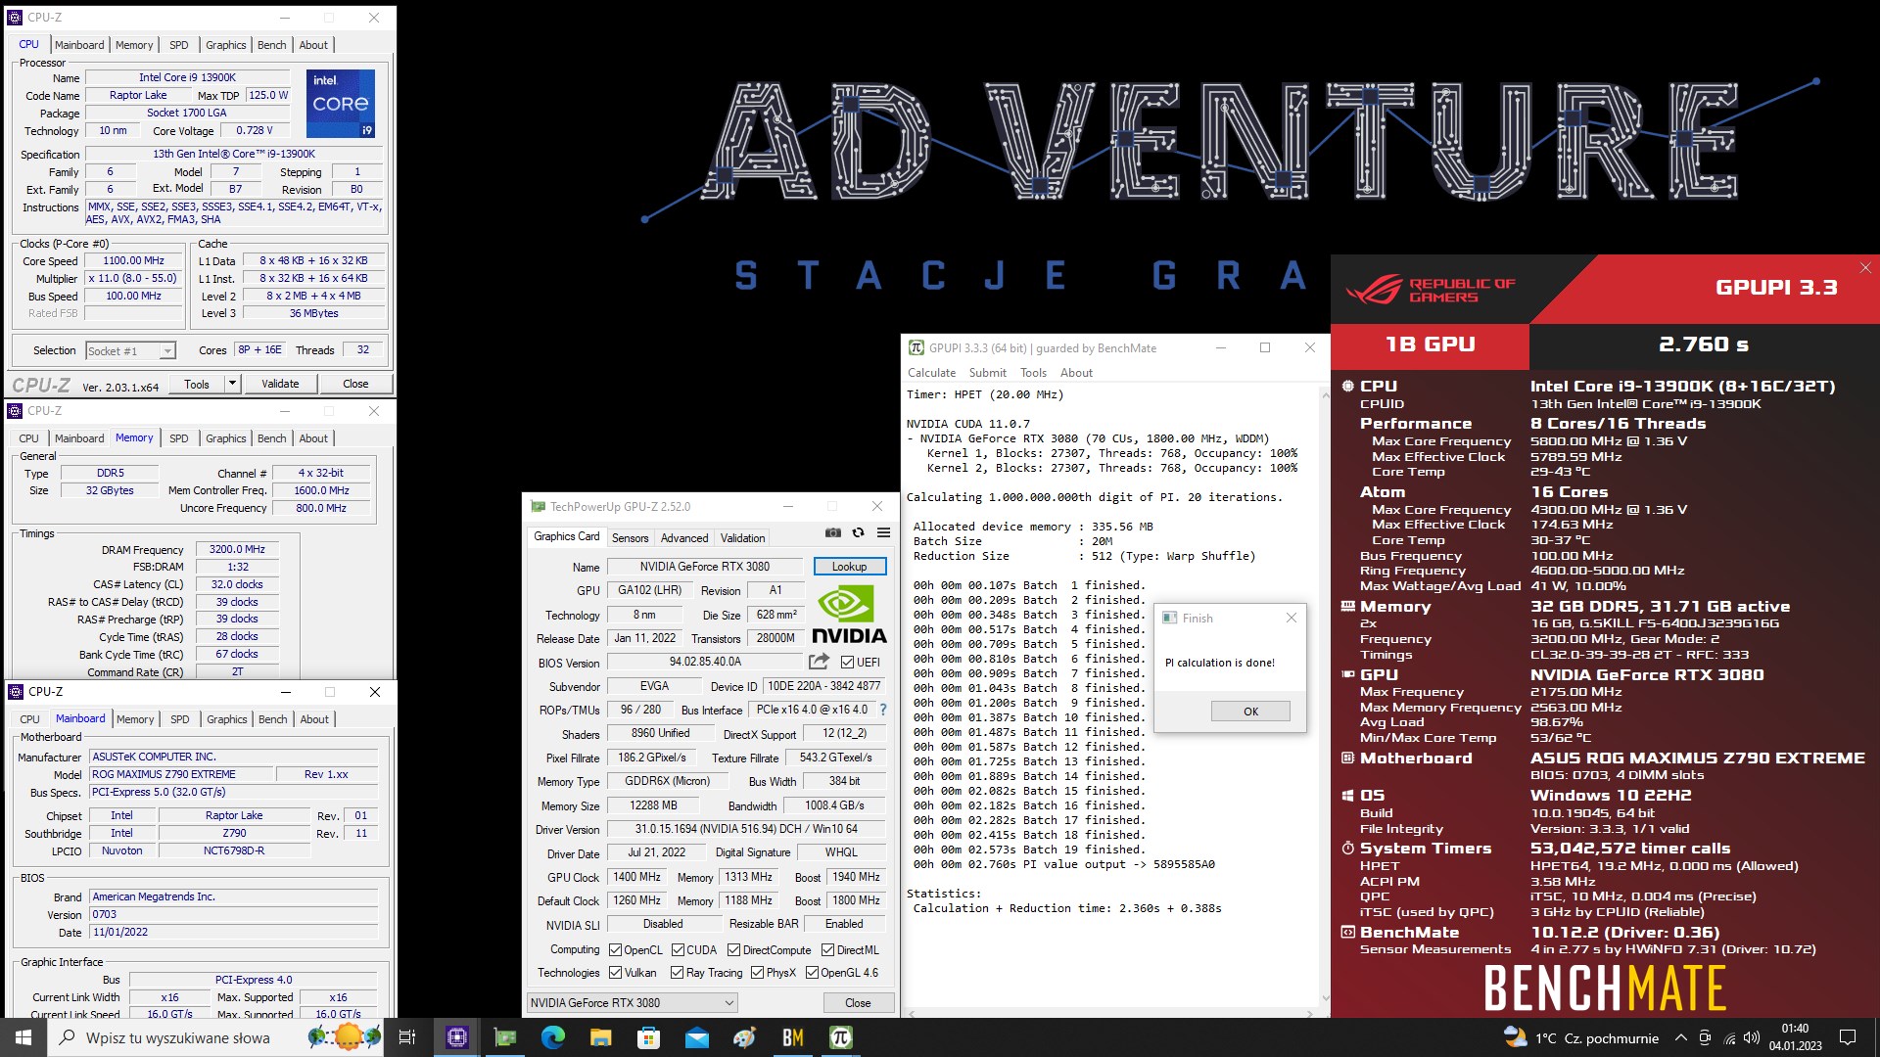Click the Windows search box on the taskbar
The image size is (1880, 1057).
pos(217,1037)
